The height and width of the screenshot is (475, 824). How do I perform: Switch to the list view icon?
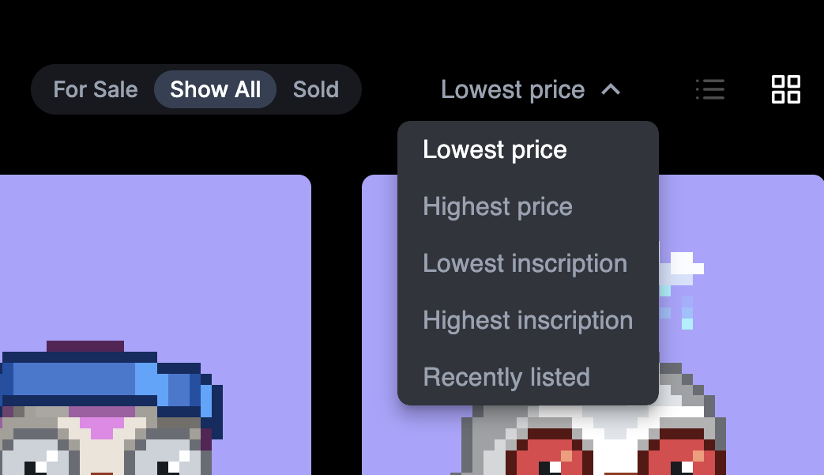pyautogui.click(x=710, y=89)
